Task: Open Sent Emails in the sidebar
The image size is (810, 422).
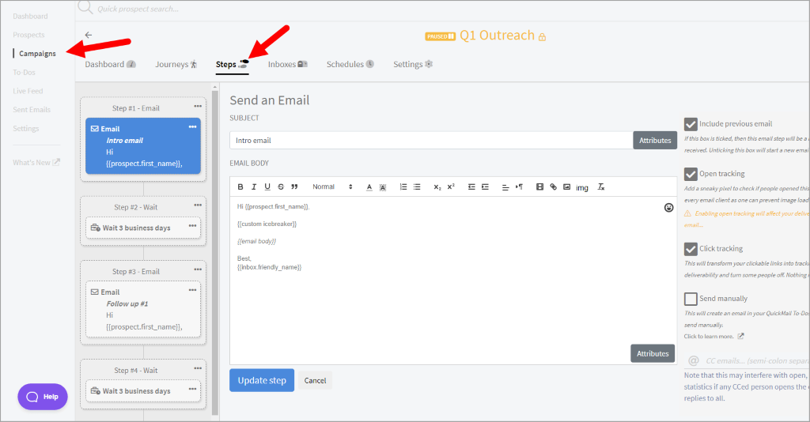Action: (x=32, y=110)
